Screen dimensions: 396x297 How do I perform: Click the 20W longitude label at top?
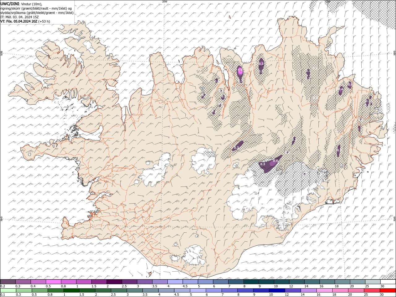click(165, 2)
